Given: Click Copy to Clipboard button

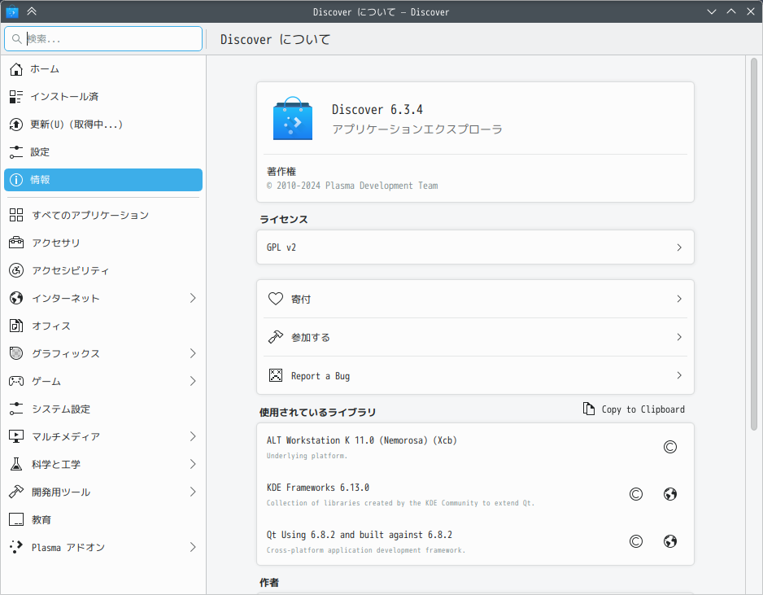Looking at the screenshot, I should pyautogui.click(x=634, y=409).
